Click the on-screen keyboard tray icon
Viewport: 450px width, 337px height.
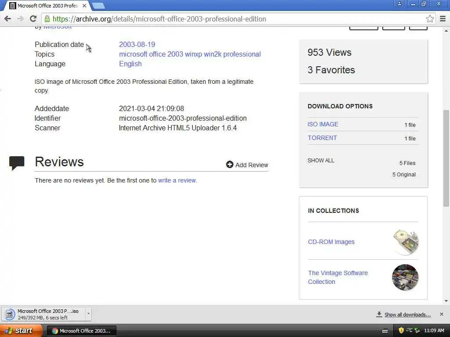coord(385,331)
